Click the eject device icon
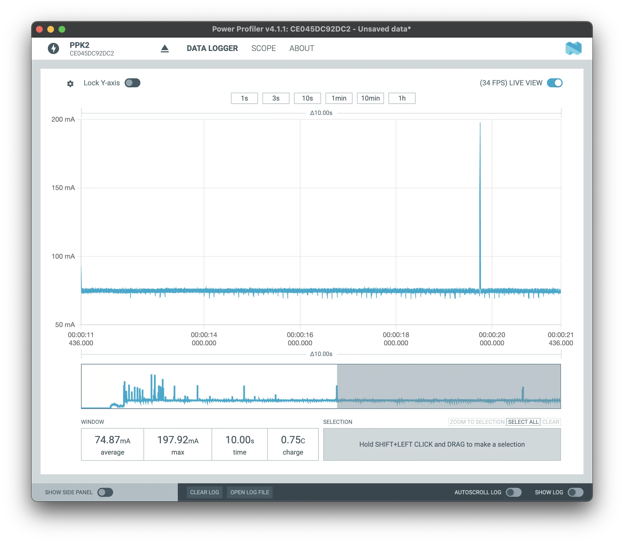The image size is (624, 543). coord(165,48)
